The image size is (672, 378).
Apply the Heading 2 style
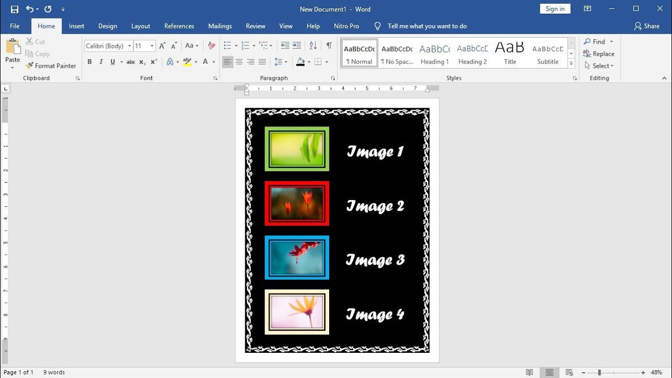tap(472, 53)
